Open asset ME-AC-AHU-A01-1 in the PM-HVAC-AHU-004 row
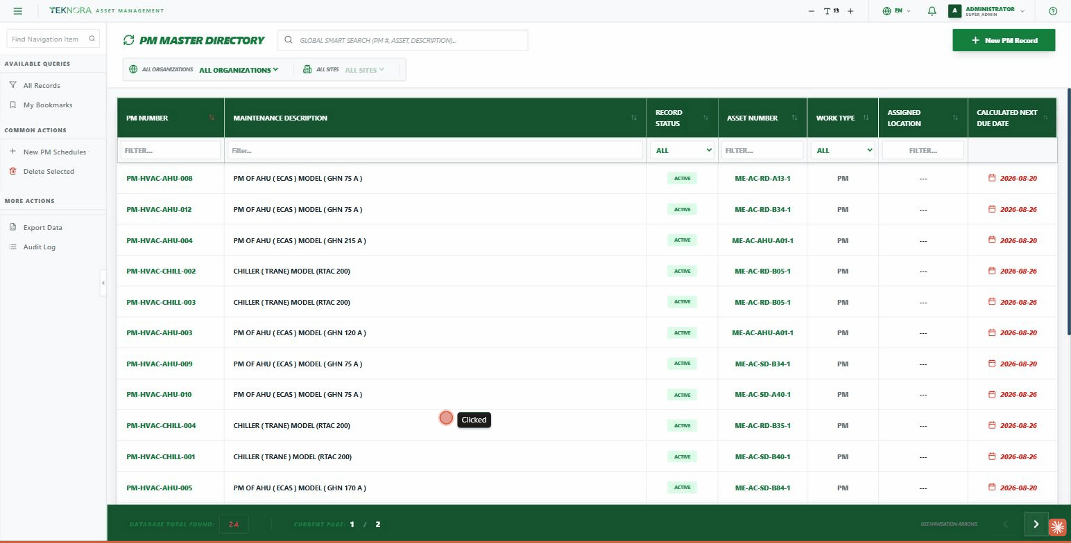The height and width of the screenshot is (543, 1071). pyautogui.click(x=762, y=240)
